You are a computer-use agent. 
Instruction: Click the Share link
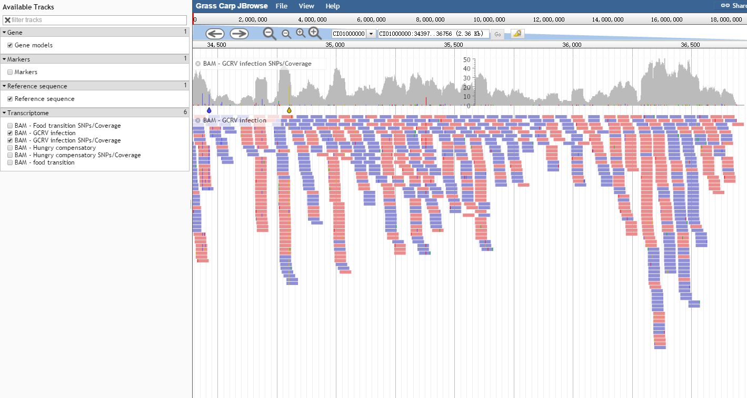(x=734, y=6)
